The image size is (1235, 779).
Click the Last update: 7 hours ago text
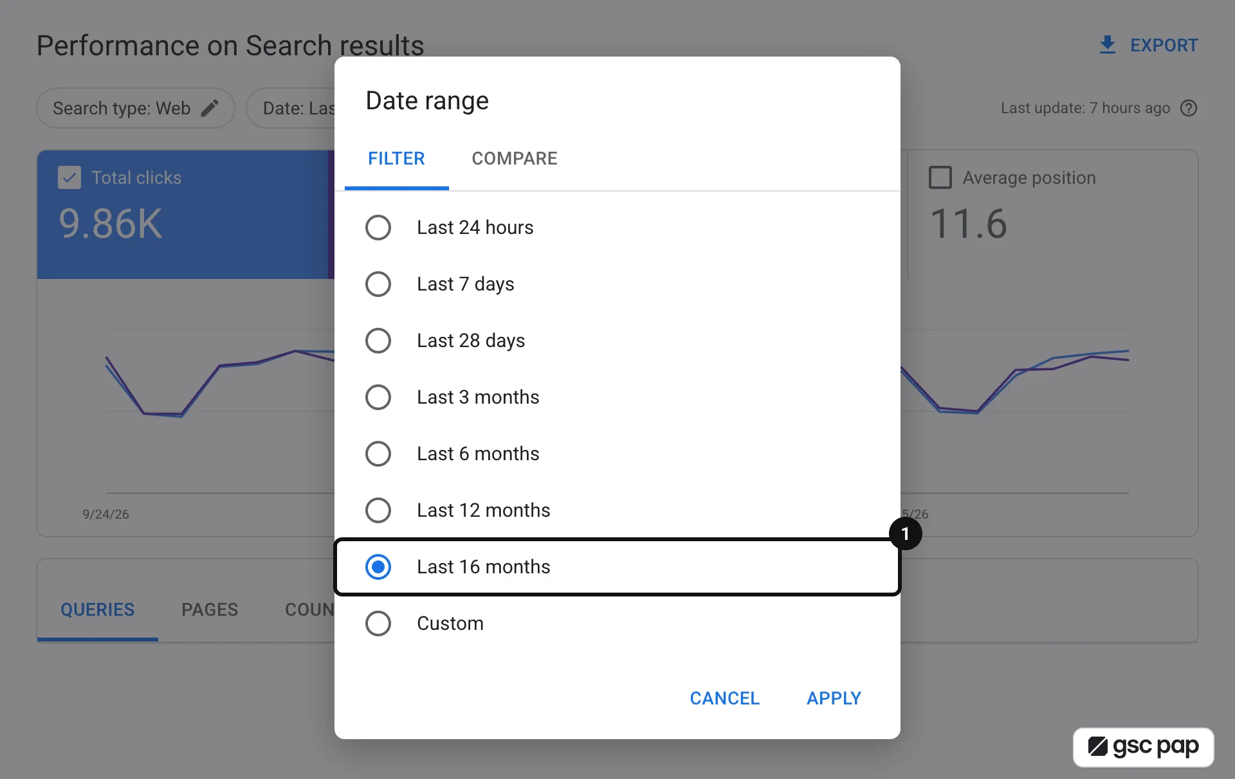coord(1086,108)
